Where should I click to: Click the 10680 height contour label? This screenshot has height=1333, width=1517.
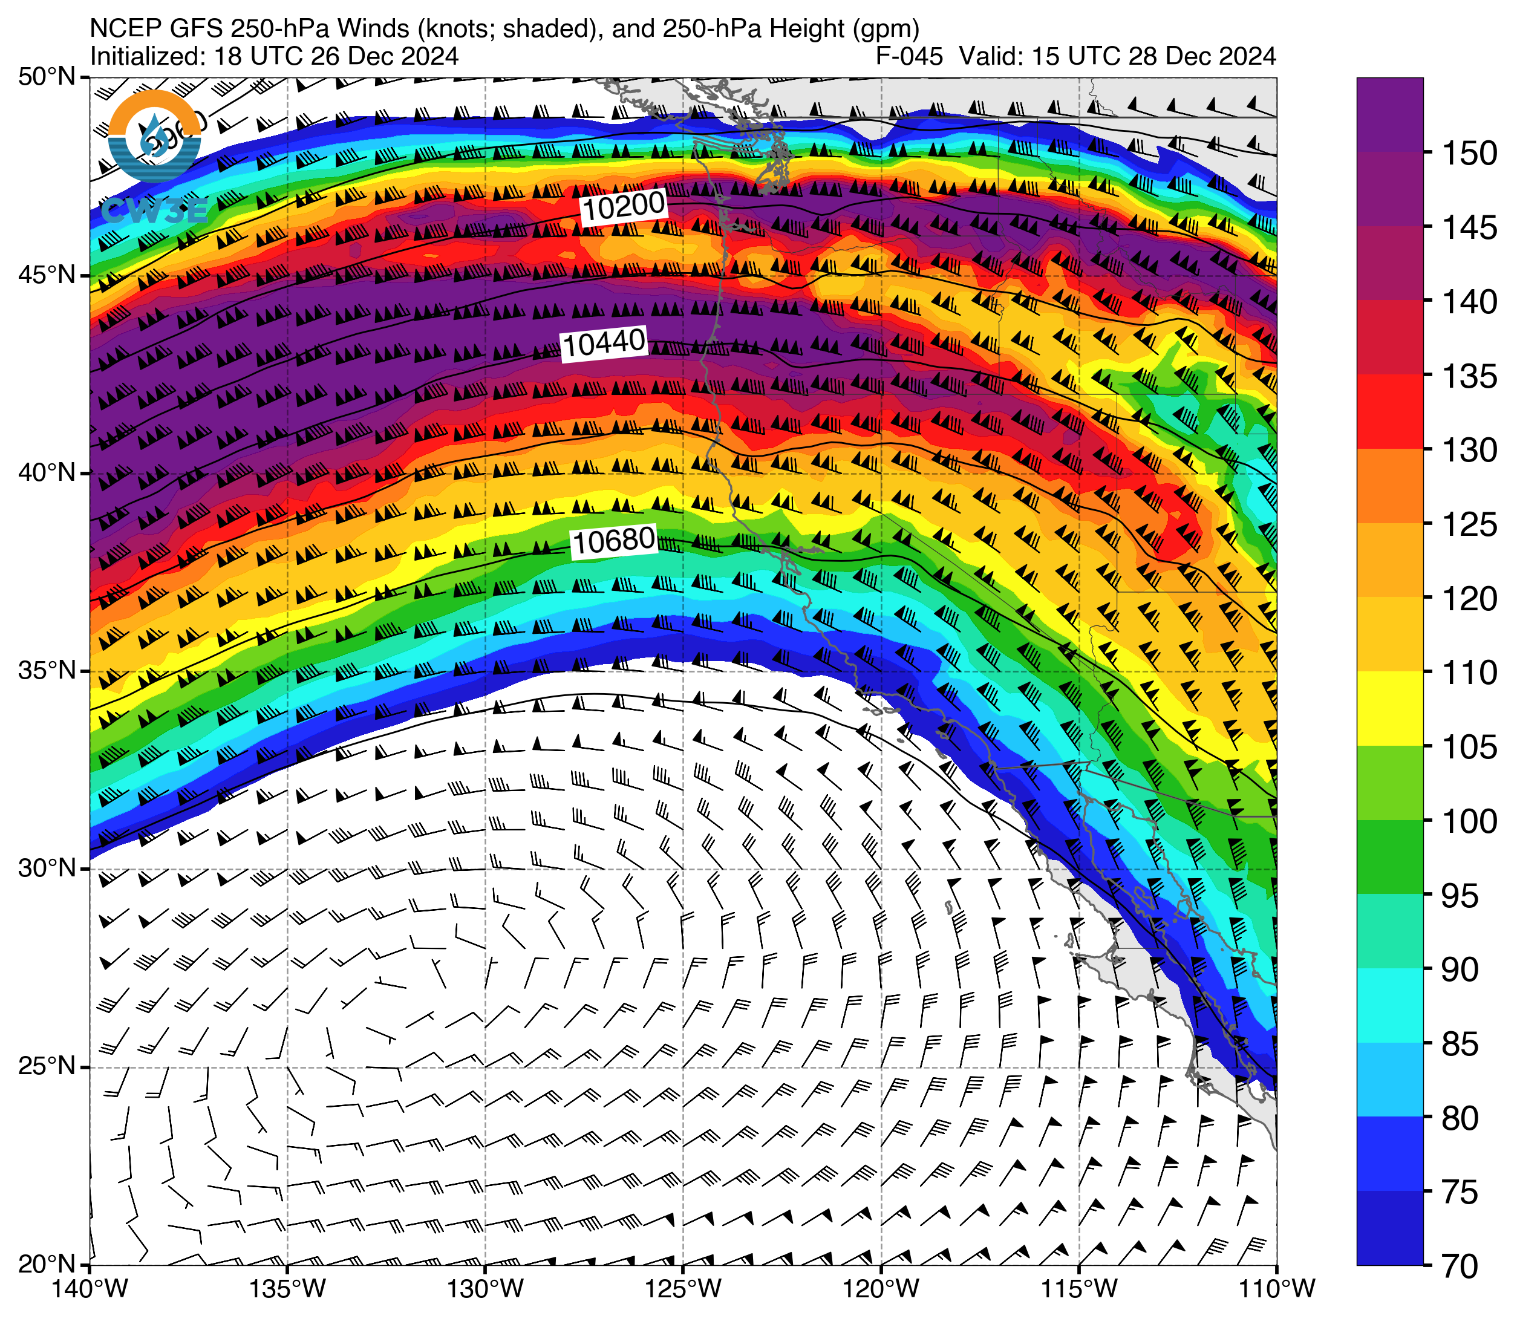(614, 540)
